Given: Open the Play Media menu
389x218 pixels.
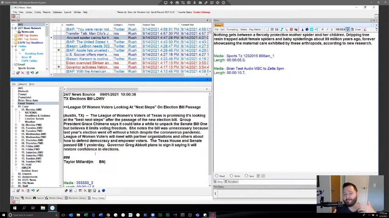Looking at the screenshot, I should (255, 29).
